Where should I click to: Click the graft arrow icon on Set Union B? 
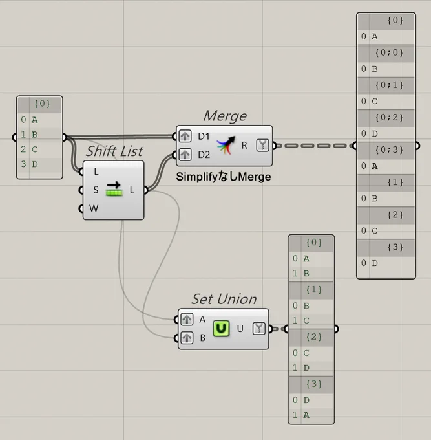(187, 338)
